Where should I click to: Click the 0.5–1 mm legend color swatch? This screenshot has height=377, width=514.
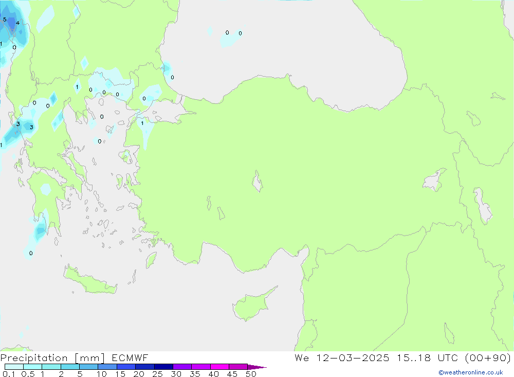click(x=32, y=367)
